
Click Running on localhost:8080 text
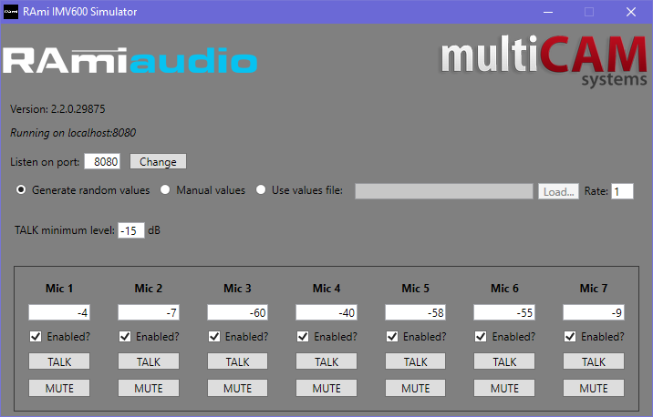(73, 133)
